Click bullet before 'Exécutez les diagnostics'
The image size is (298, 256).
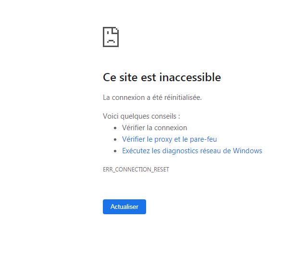pos(115,151)
